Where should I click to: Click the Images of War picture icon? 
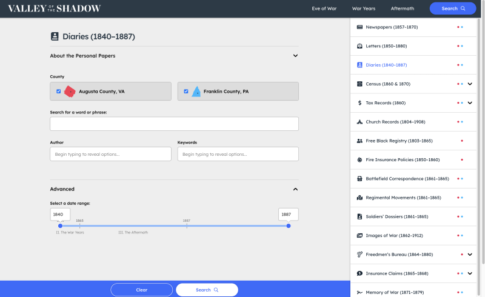point(360,235)
